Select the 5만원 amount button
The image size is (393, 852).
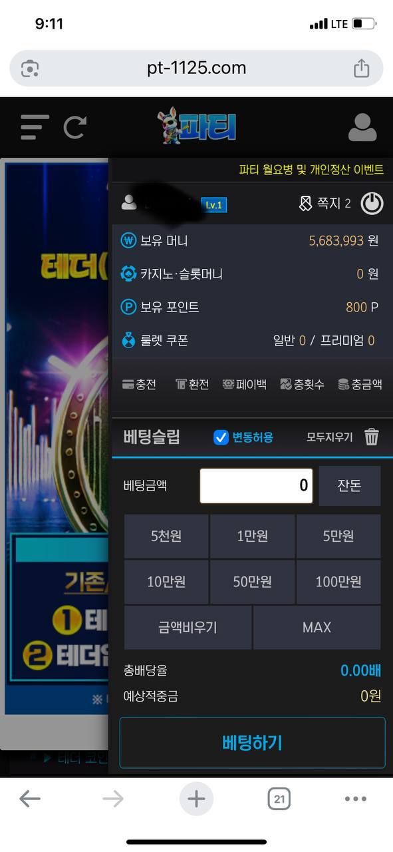[338, 536]
